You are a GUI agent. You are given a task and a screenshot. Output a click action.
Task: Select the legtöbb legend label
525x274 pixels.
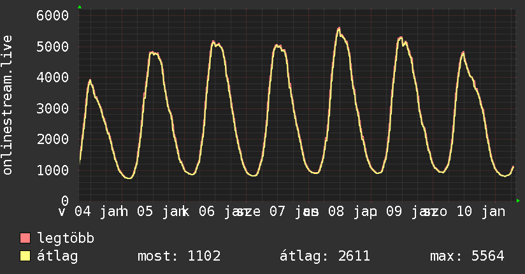66,239
